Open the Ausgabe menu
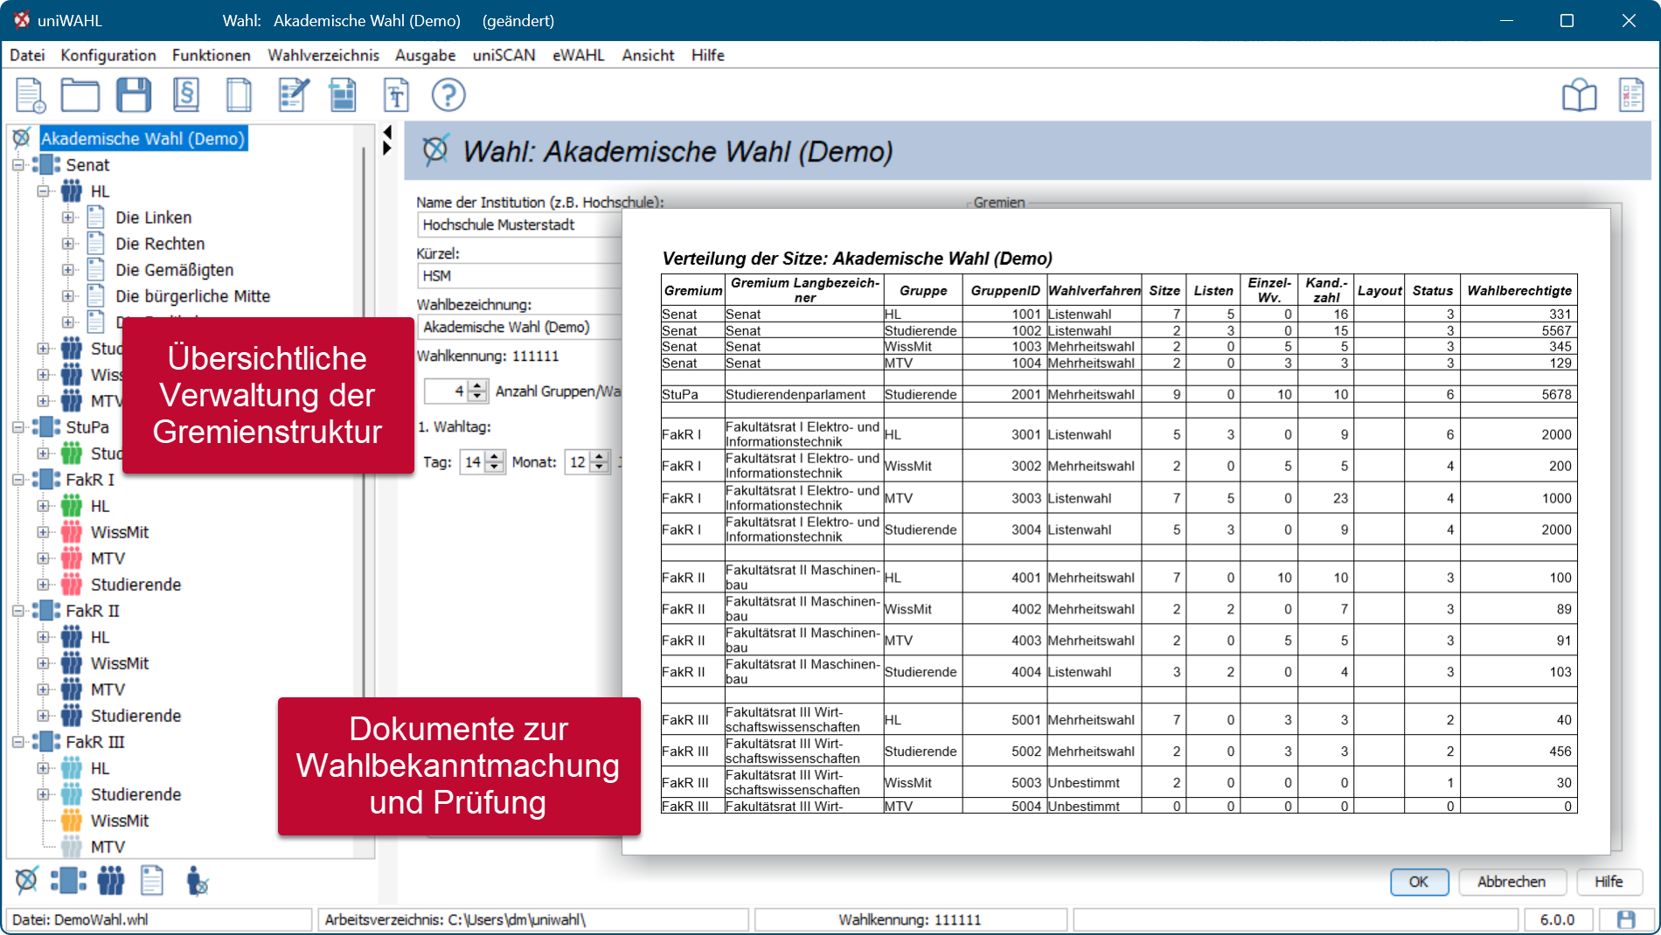 coord(425,55)
